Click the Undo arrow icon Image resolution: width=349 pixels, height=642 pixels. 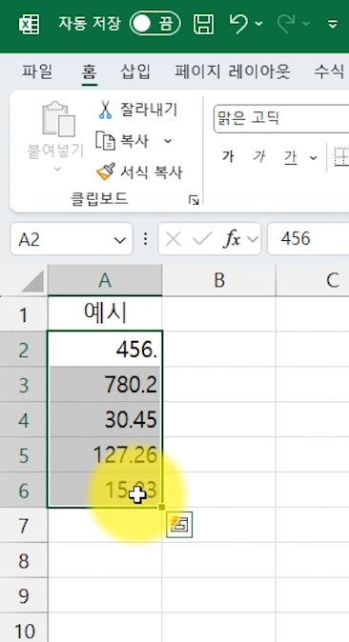click(238, 24)
